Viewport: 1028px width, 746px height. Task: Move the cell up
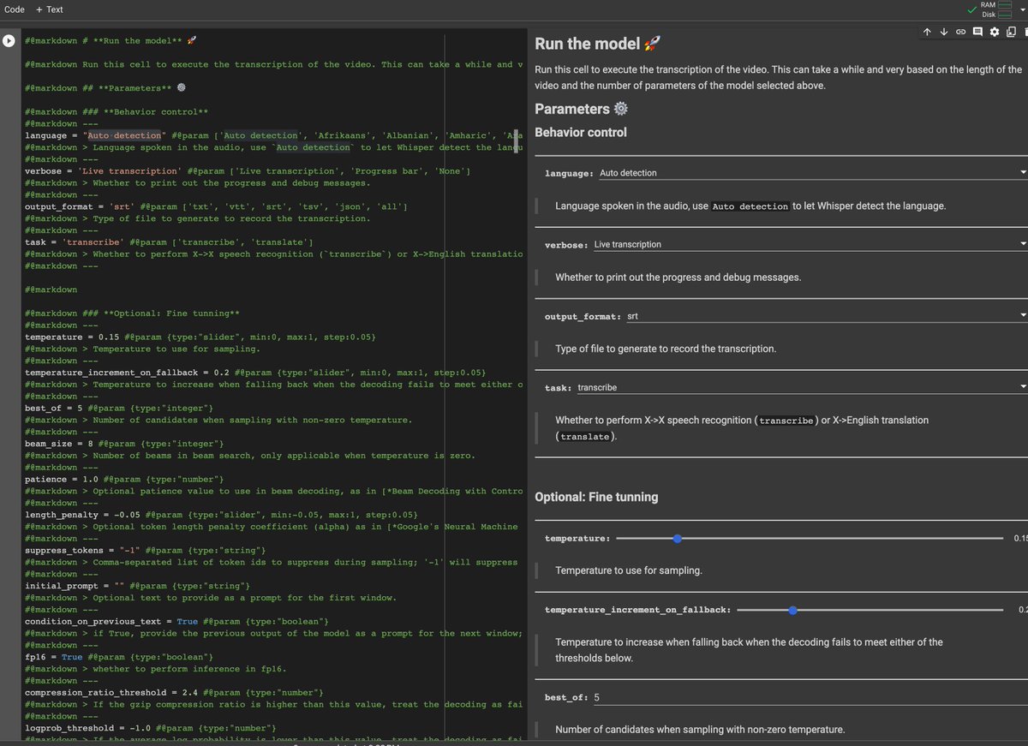(x=927, y=32)
